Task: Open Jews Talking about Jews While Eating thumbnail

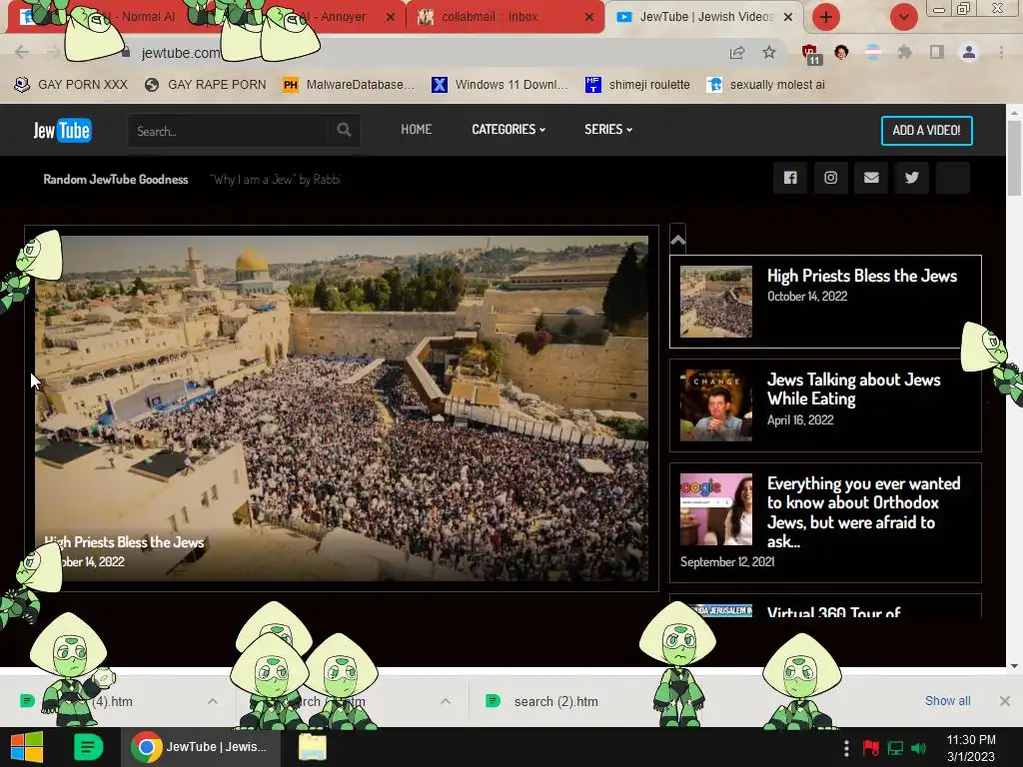Action: click(715, 405)
